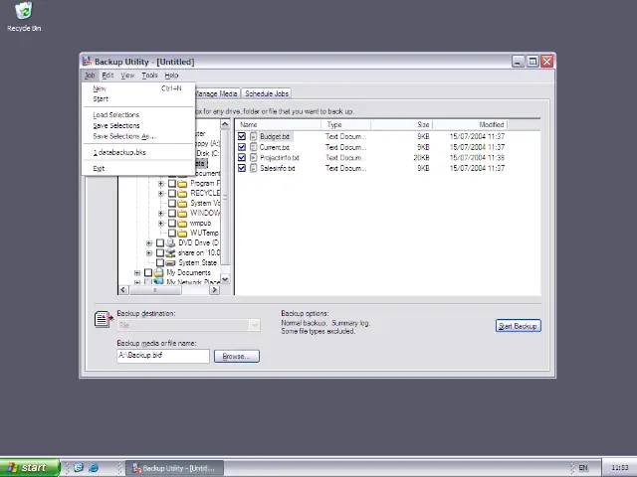Click the tree vertical scrollbar thumb
This screenshot has width=637, height=477.
[225, 198]
